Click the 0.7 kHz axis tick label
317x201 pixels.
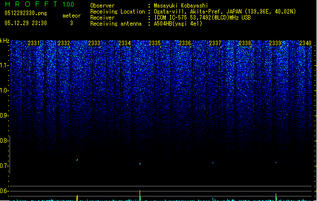pos(4,166)
